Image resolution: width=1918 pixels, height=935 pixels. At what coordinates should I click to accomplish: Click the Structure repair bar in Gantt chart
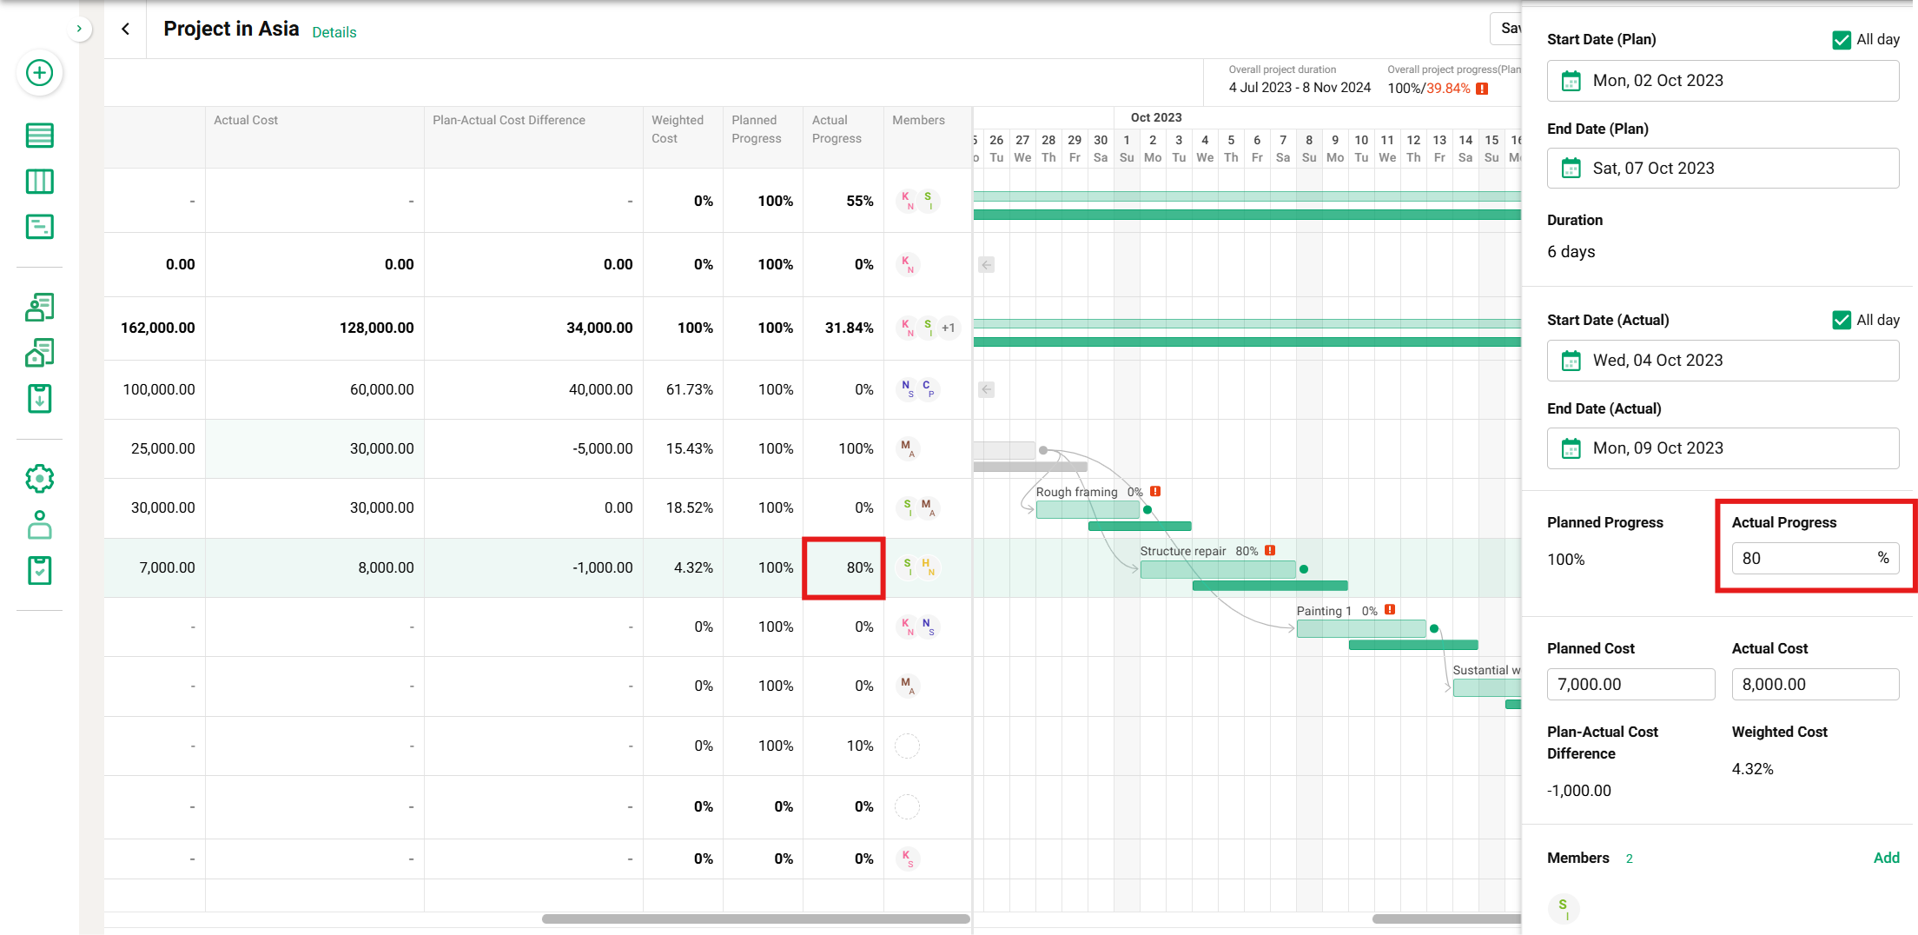(x=1217, y=569)
